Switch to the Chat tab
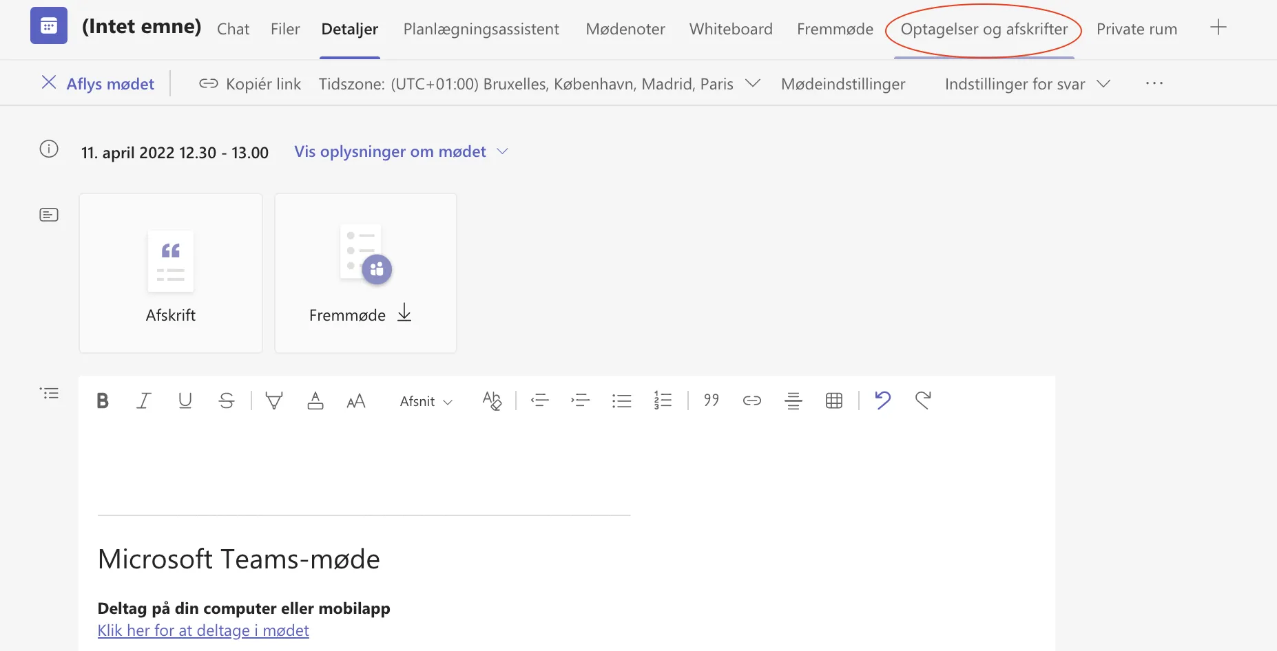The width and height of the screenshot is (1277, 651). 233,29
